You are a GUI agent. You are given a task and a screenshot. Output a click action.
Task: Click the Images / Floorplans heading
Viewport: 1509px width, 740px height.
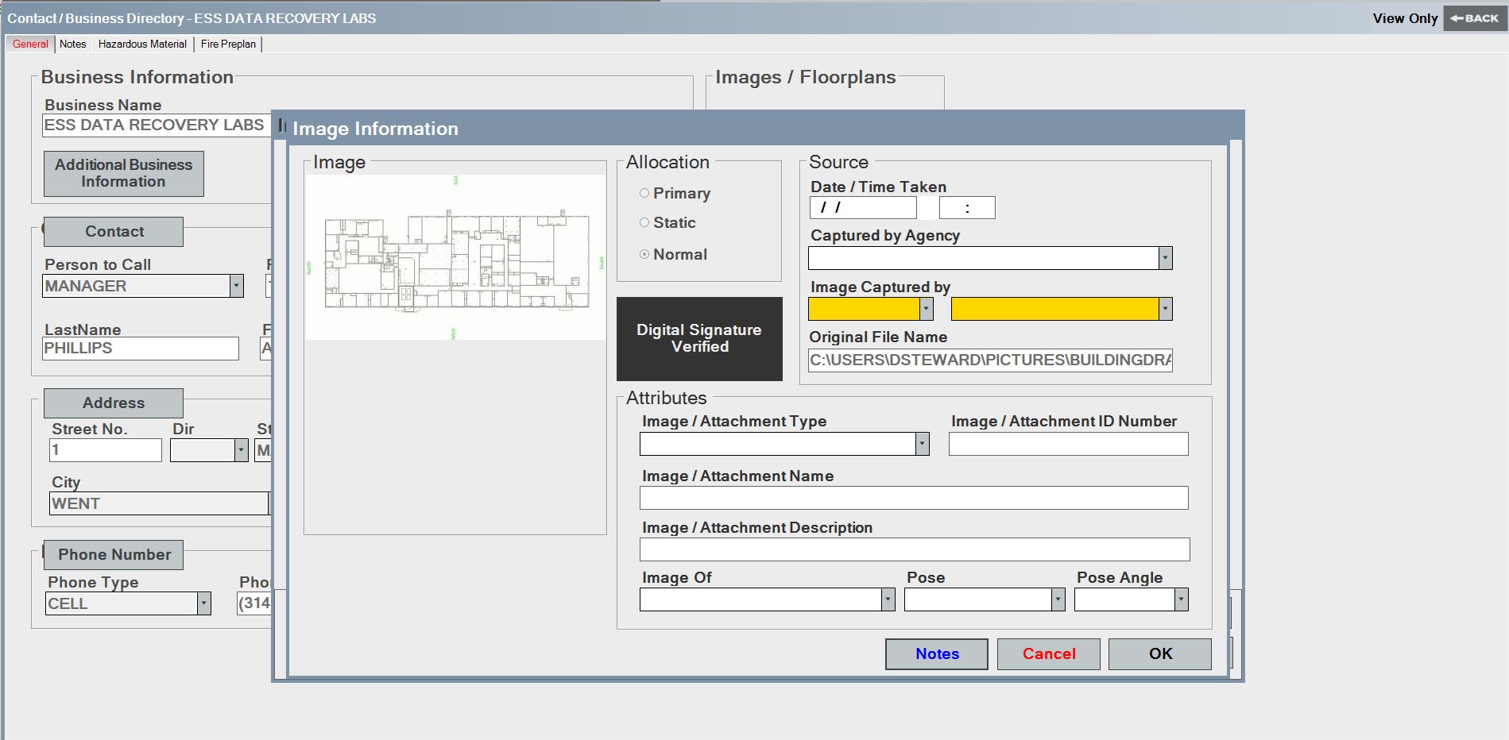805,77
